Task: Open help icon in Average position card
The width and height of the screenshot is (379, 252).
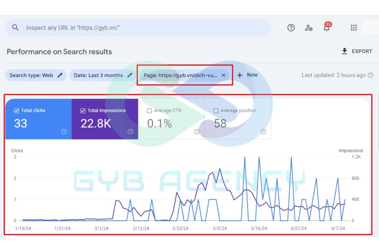Action: pyautogui.click(x=263, y=132)
